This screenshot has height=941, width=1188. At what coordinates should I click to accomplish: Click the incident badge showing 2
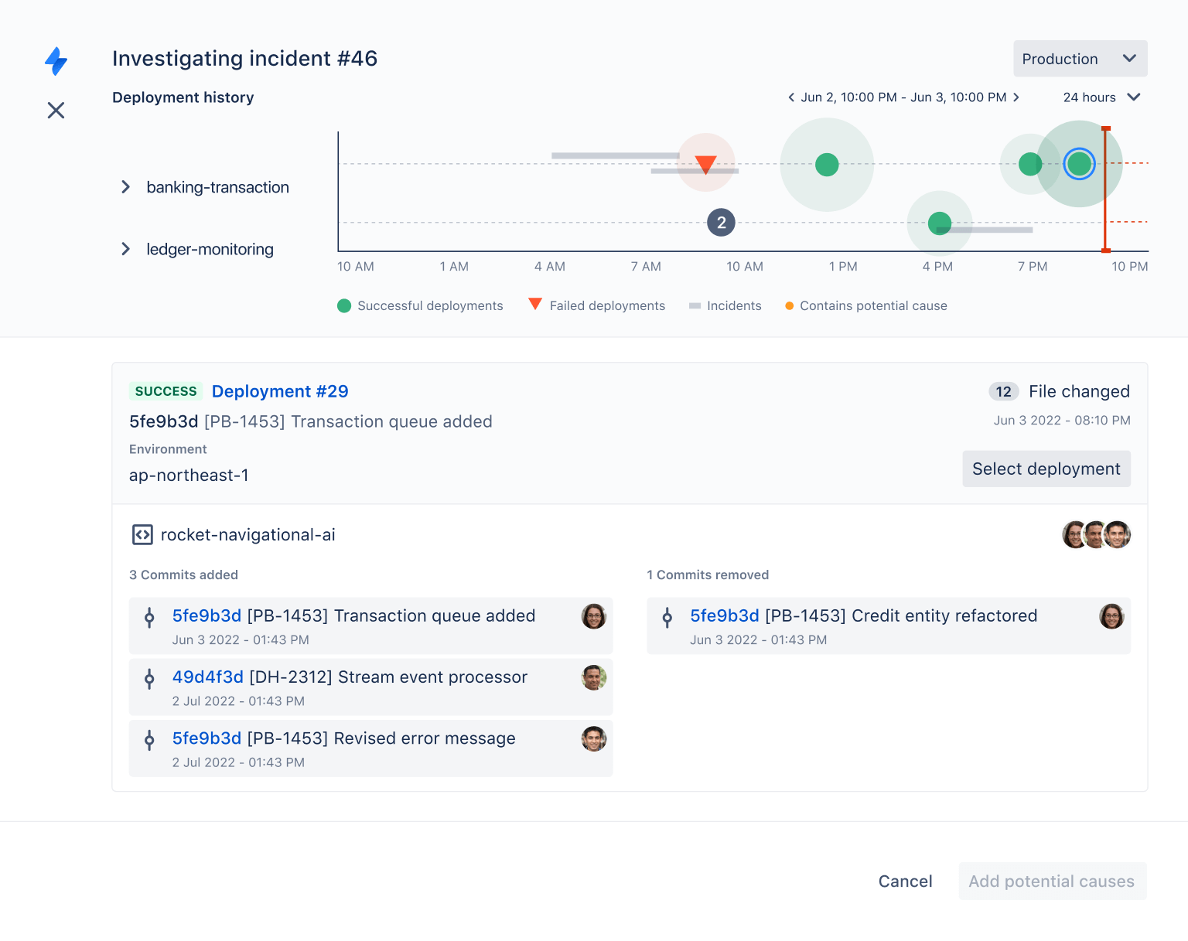tap(721, 223)
